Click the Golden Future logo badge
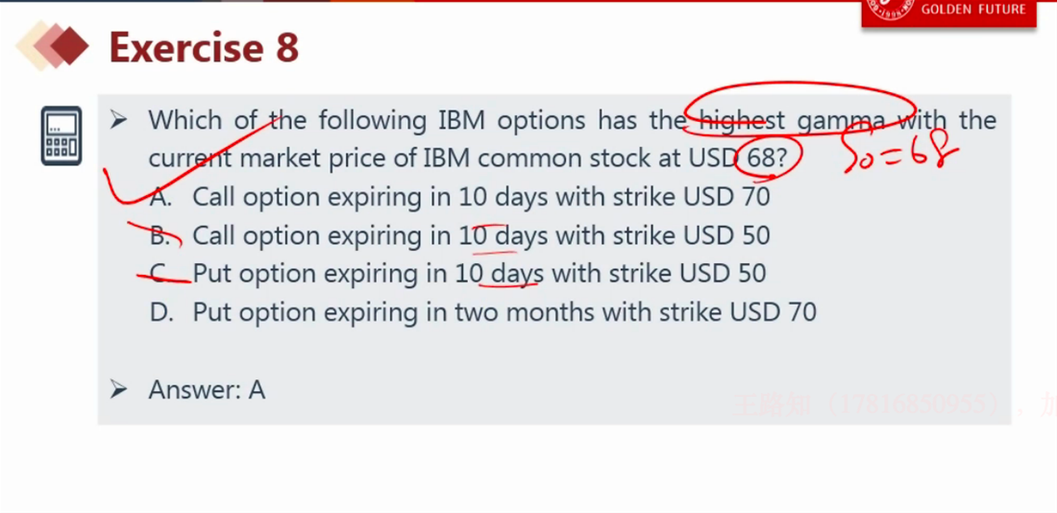1057x513 pixels. click(x=948, y=12)
